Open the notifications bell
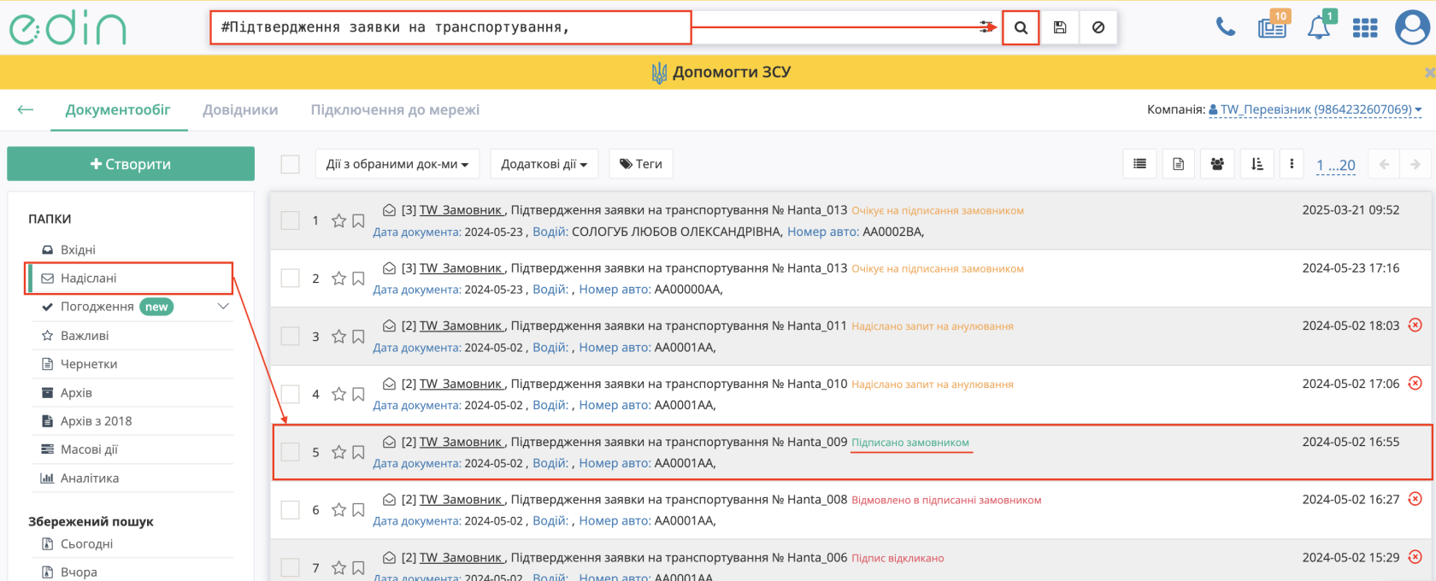Screen dimensions: 1436x581 (x=1318, y=27)
